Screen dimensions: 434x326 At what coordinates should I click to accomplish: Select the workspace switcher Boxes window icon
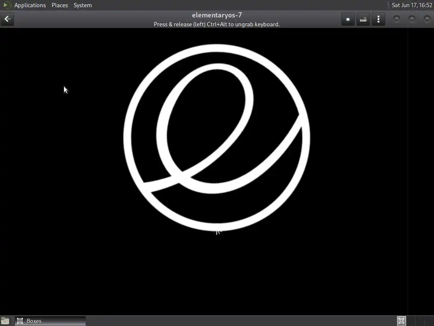[x=401, y=321]
